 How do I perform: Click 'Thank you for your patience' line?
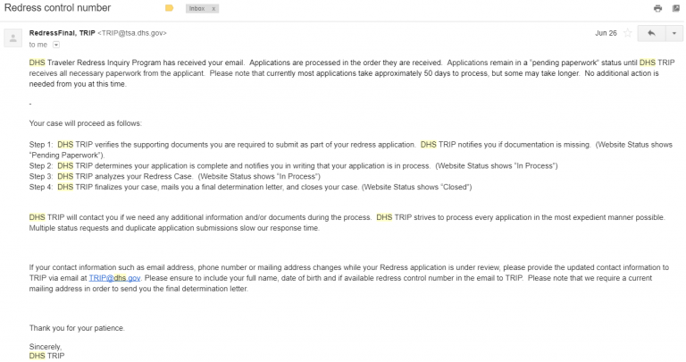coord(77,328)
